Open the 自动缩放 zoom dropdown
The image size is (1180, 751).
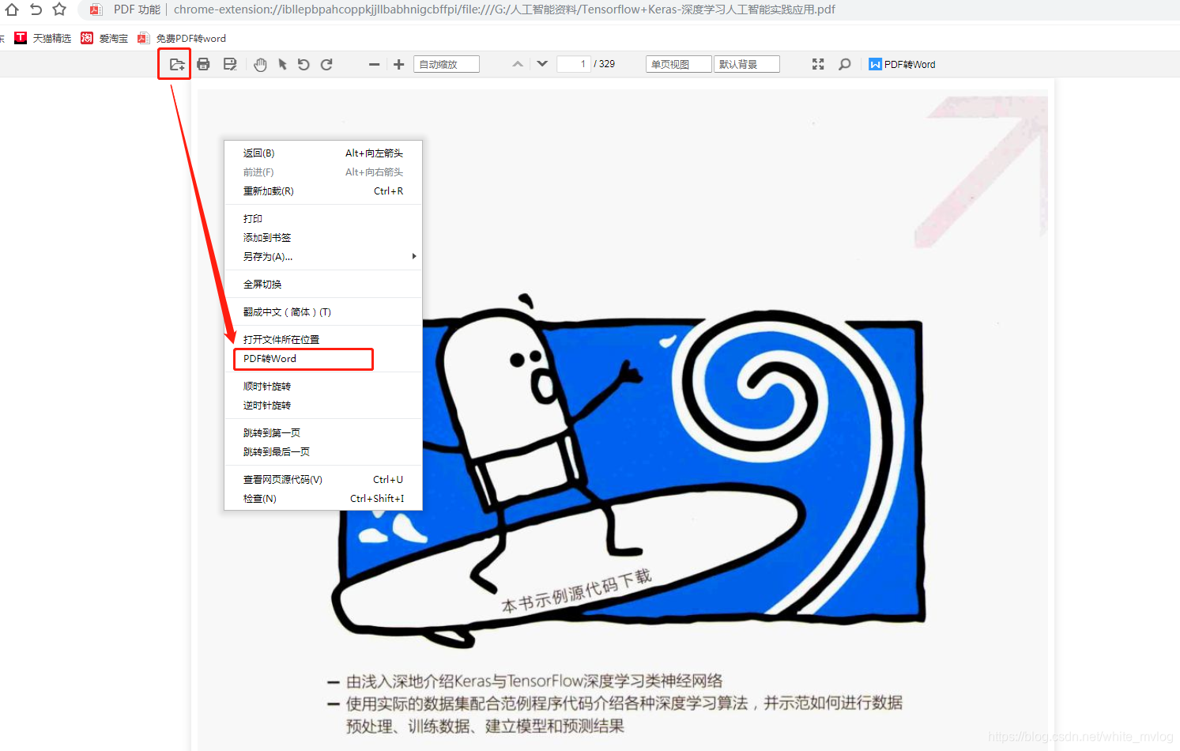click(x=447, y=64)
